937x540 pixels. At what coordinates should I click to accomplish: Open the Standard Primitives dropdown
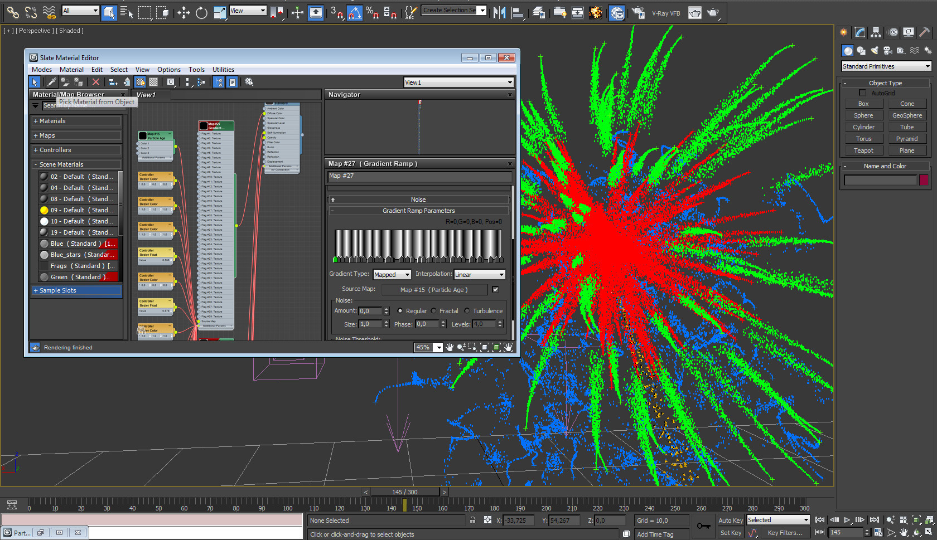886,66
